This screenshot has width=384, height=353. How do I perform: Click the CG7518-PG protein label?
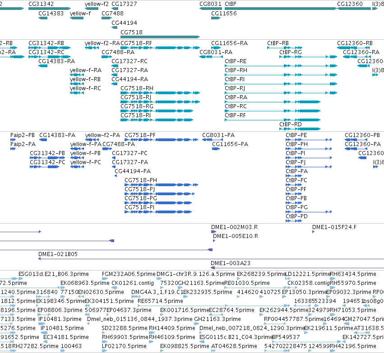(141, 198)
